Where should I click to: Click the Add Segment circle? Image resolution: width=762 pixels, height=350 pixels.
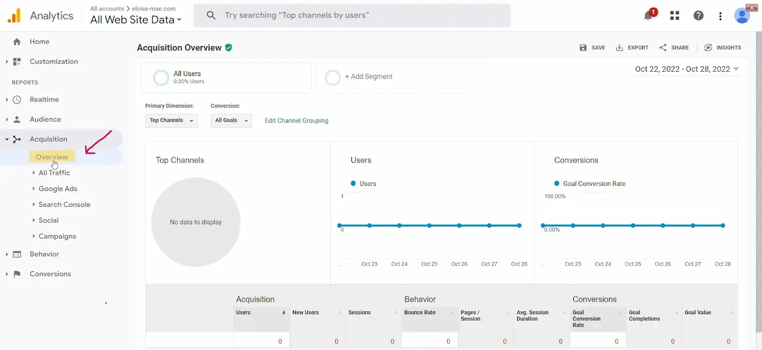click(x=332, y=78)
